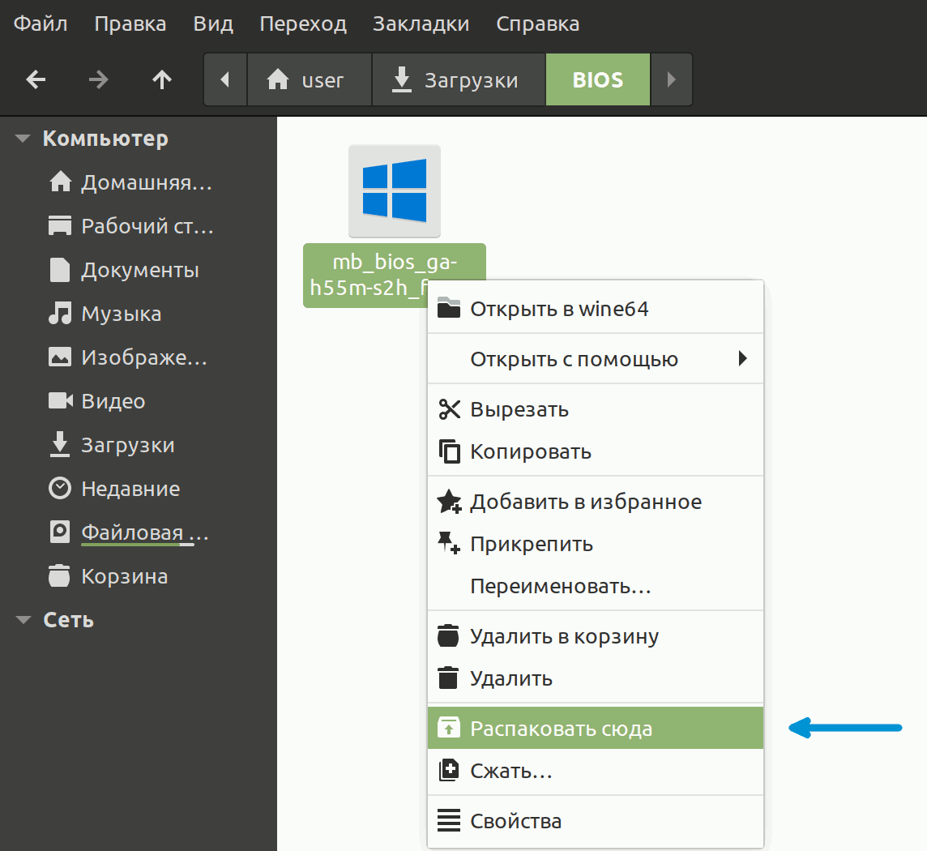Click the disk icon beside Файловая…
Viewport: 927px width, 851px height.
pyautogui.click(x=60, y=532)
